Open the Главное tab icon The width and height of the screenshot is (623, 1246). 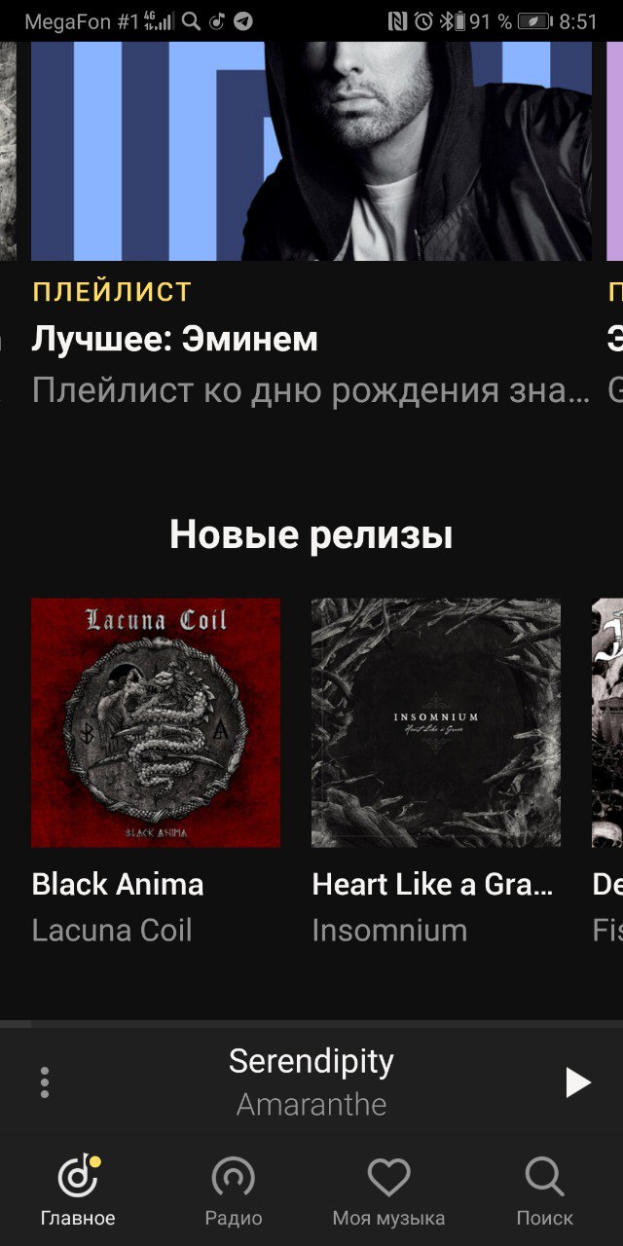pyautogui.click(x=78, y=1175)
